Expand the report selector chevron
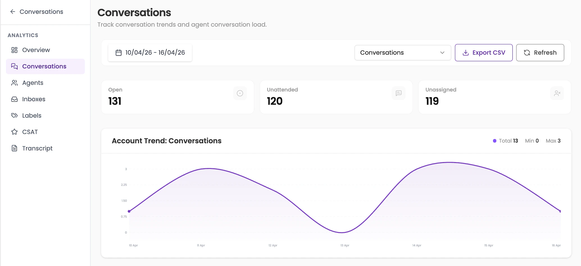Screen dimensions: 581x266 442,53
